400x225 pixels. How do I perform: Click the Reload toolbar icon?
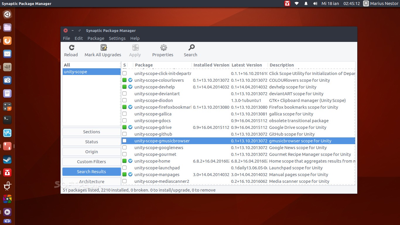pos(71,47)
